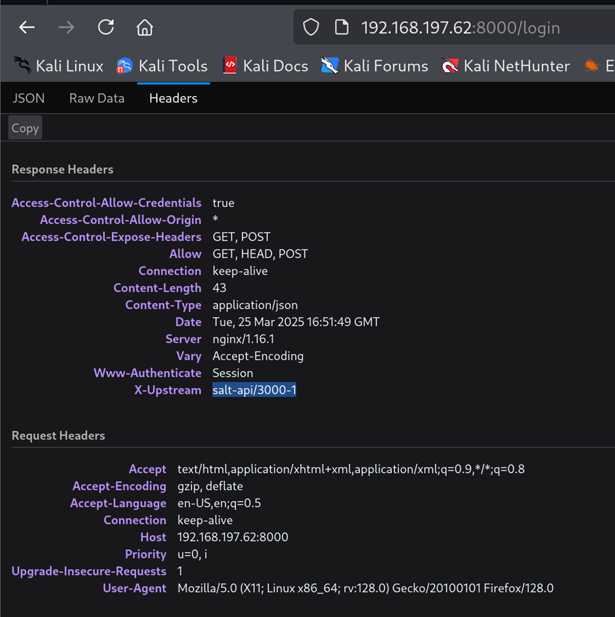Click the URL address bar

point(460,27)
